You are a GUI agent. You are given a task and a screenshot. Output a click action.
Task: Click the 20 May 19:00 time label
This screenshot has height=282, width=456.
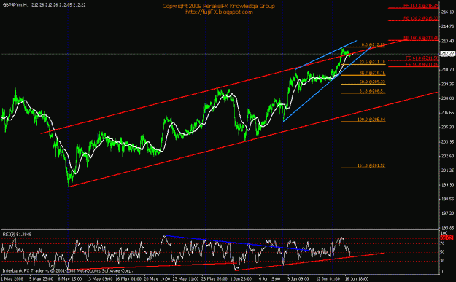[158, 279]
